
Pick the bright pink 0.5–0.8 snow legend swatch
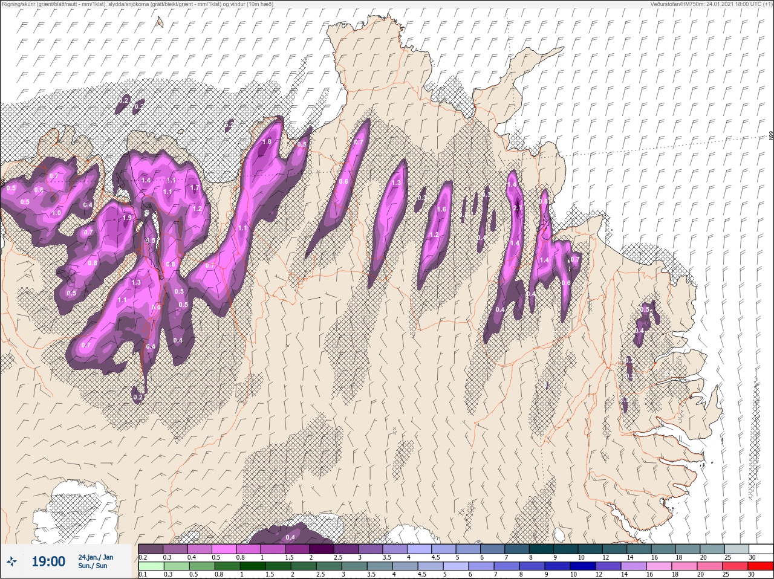[224, 549]
